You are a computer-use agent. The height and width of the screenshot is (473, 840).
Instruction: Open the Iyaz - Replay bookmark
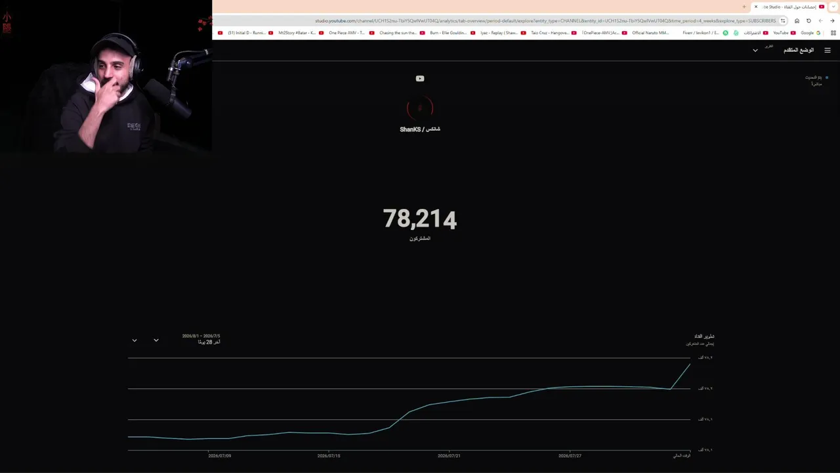pyautogui.click(x=503, y=33)
